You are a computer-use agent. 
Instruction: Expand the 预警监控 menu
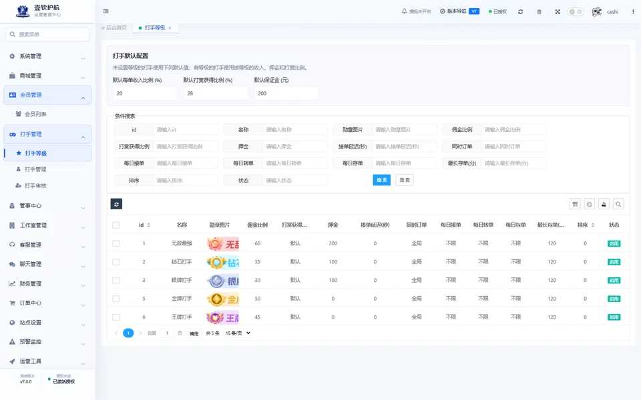[x=47, y=342]
